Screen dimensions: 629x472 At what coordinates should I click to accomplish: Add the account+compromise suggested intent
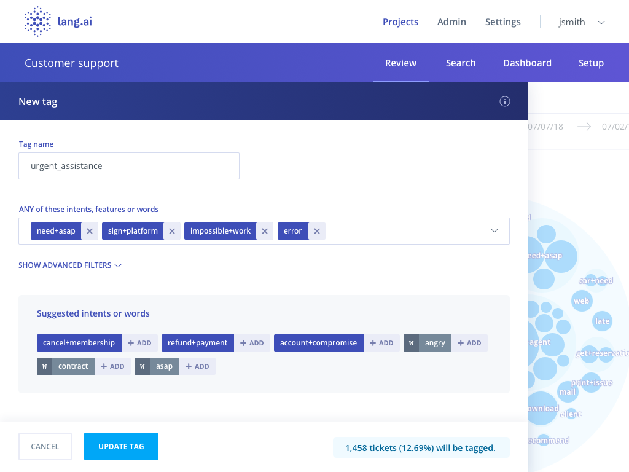[382, 343]
